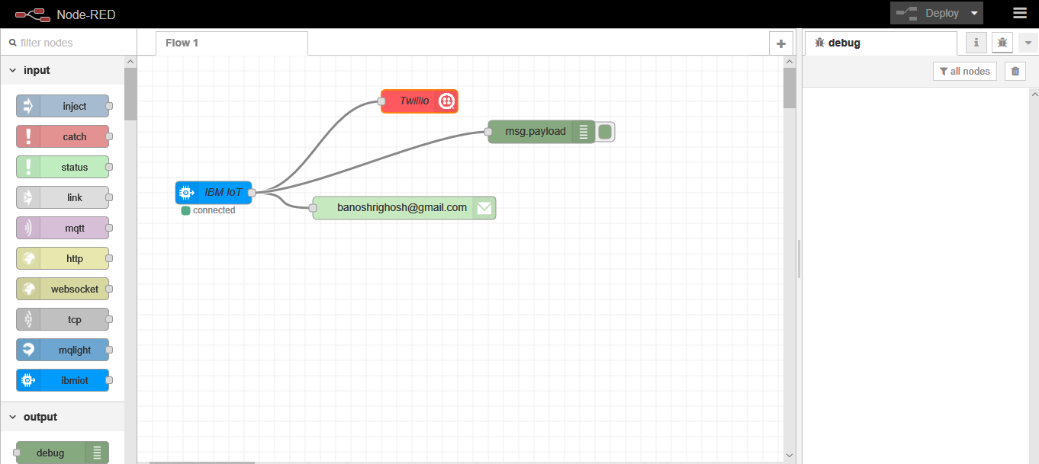Click the canvas scroll down arrow

pyautogui.click(x=790, y=455)
